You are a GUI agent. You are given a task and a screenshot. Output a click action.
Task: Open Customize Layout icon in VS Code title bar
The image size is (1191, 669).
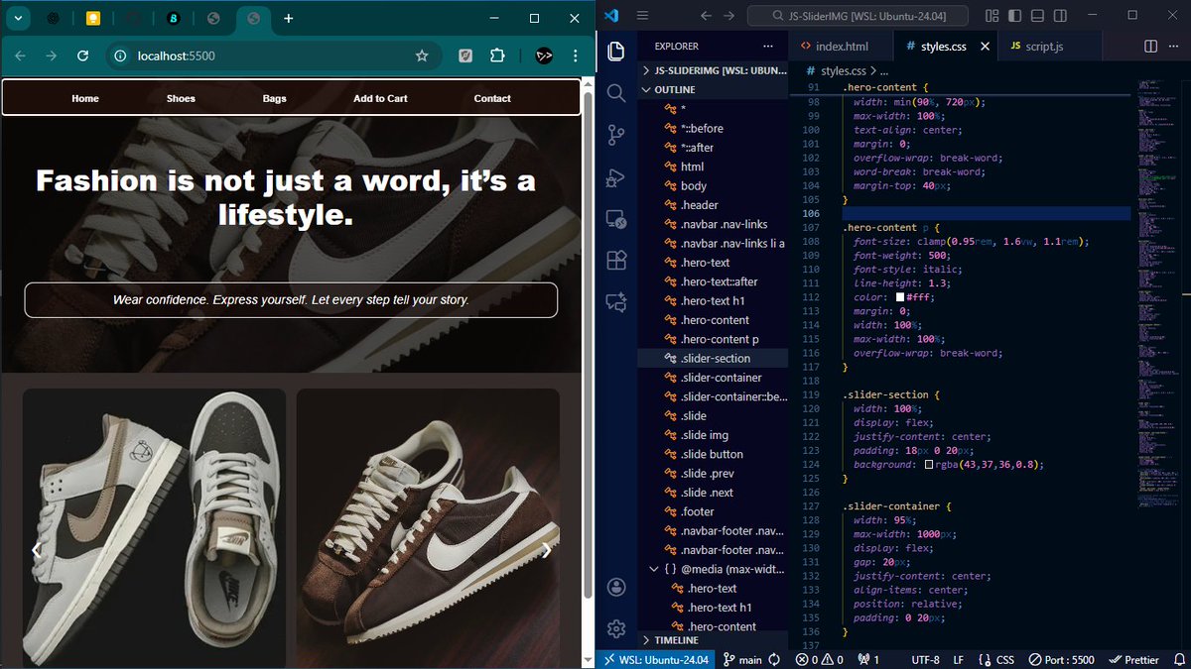992,16
